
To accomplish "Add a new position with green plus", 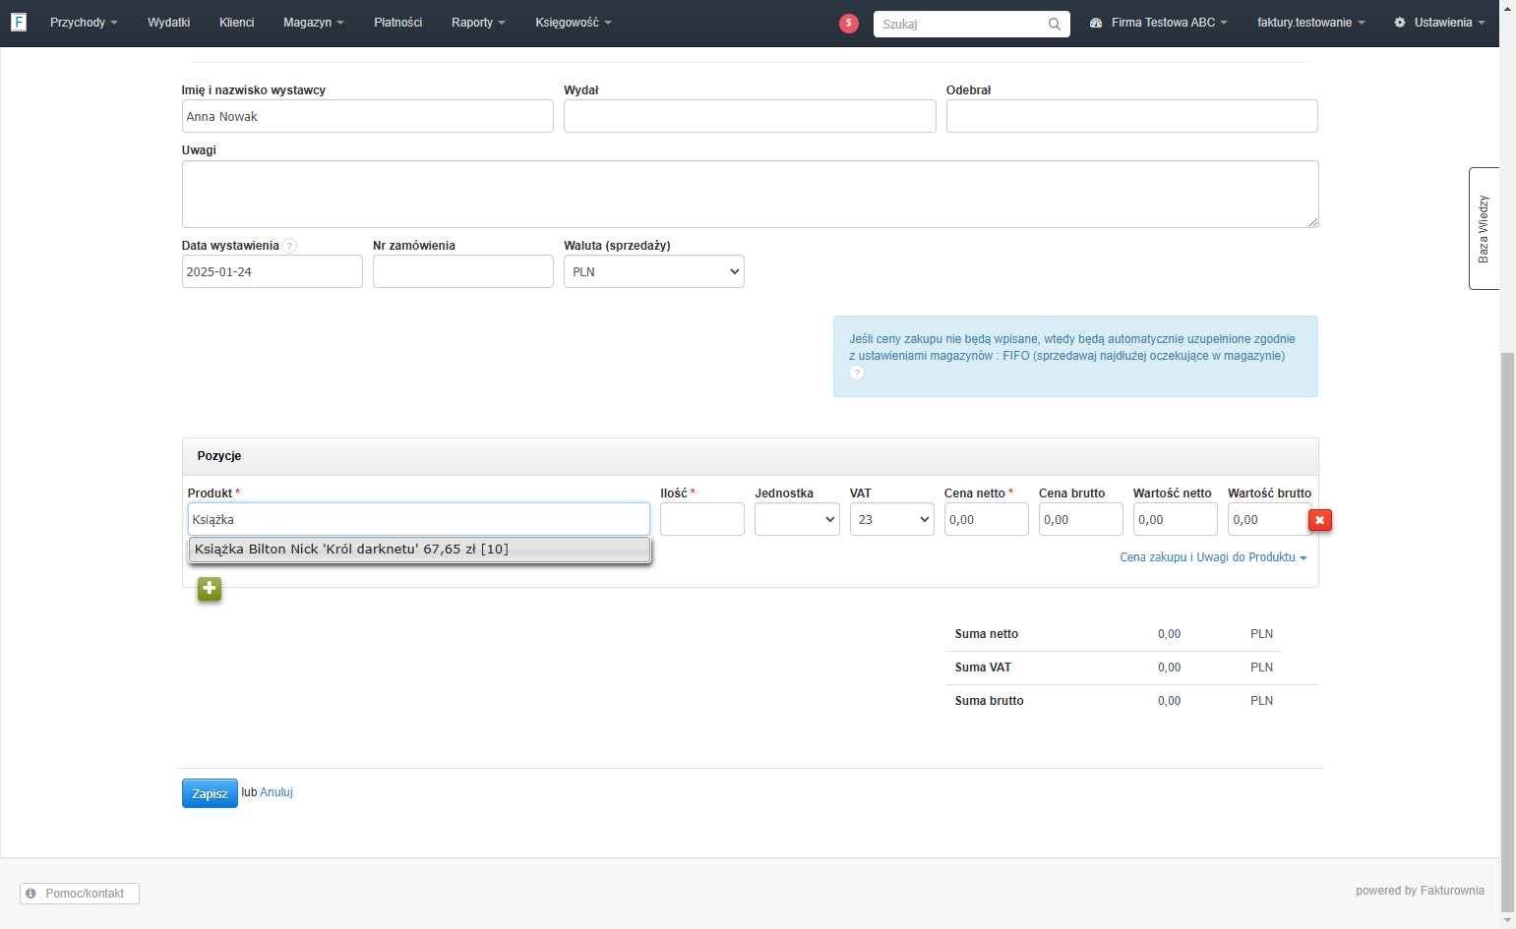I will coord(210,589).
